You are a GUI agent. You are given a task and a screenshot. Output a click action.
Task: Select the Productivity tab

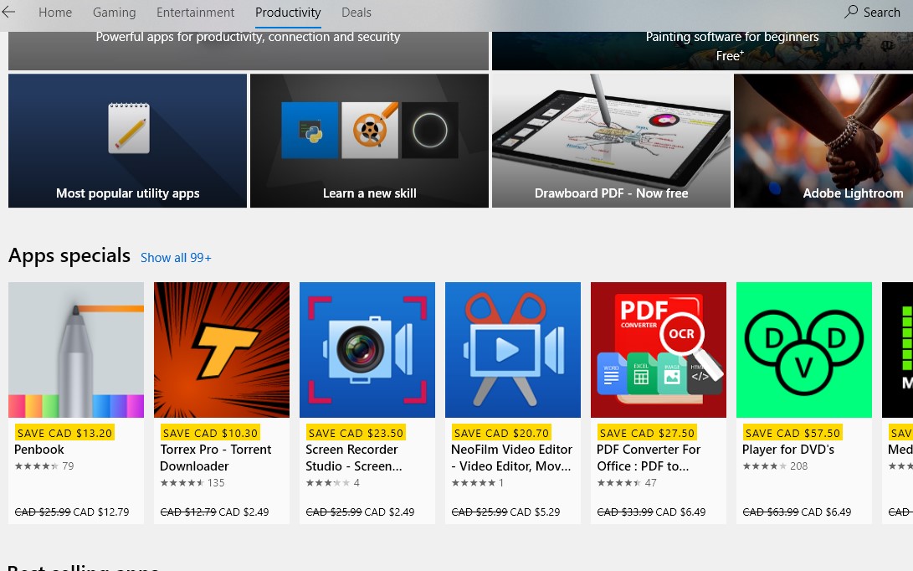(x=288, y=13)
